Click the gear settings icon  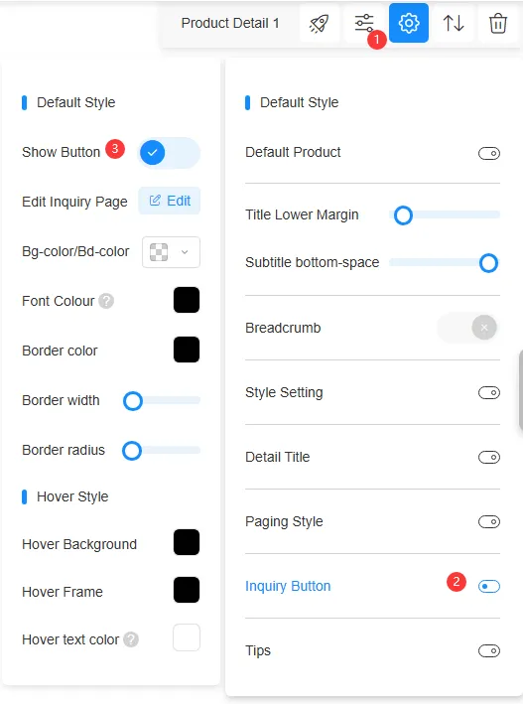click(409, 23)
